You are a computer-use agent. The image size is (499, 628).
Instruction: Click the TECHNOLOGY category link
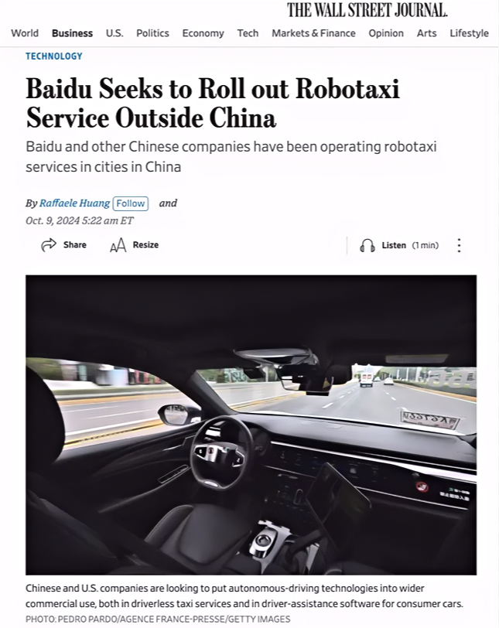click(x=54, y=56)
